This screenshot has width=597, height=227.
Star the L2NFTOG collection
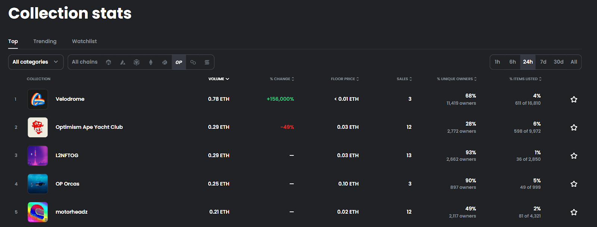(x=574, y=156)
